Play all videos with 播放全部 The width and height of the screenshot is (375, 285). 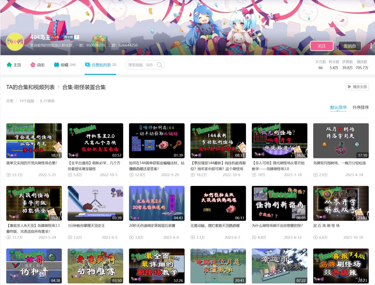tap(357, 87)
